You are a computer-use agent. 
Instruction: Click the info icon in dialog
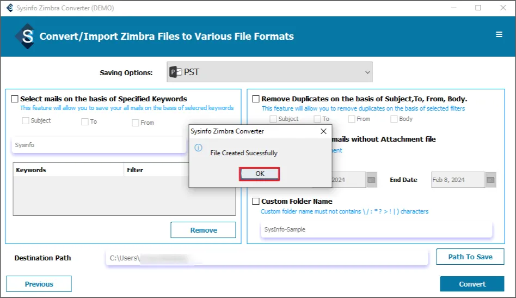point(199,148)
